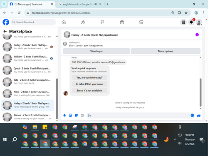Open volume control in system tray
This screenshot has width=208, height=156.
(x=180, y=143)
